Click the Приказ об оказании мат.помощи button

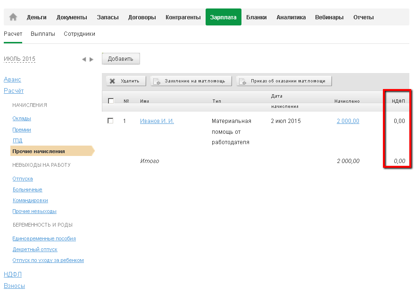284,81
